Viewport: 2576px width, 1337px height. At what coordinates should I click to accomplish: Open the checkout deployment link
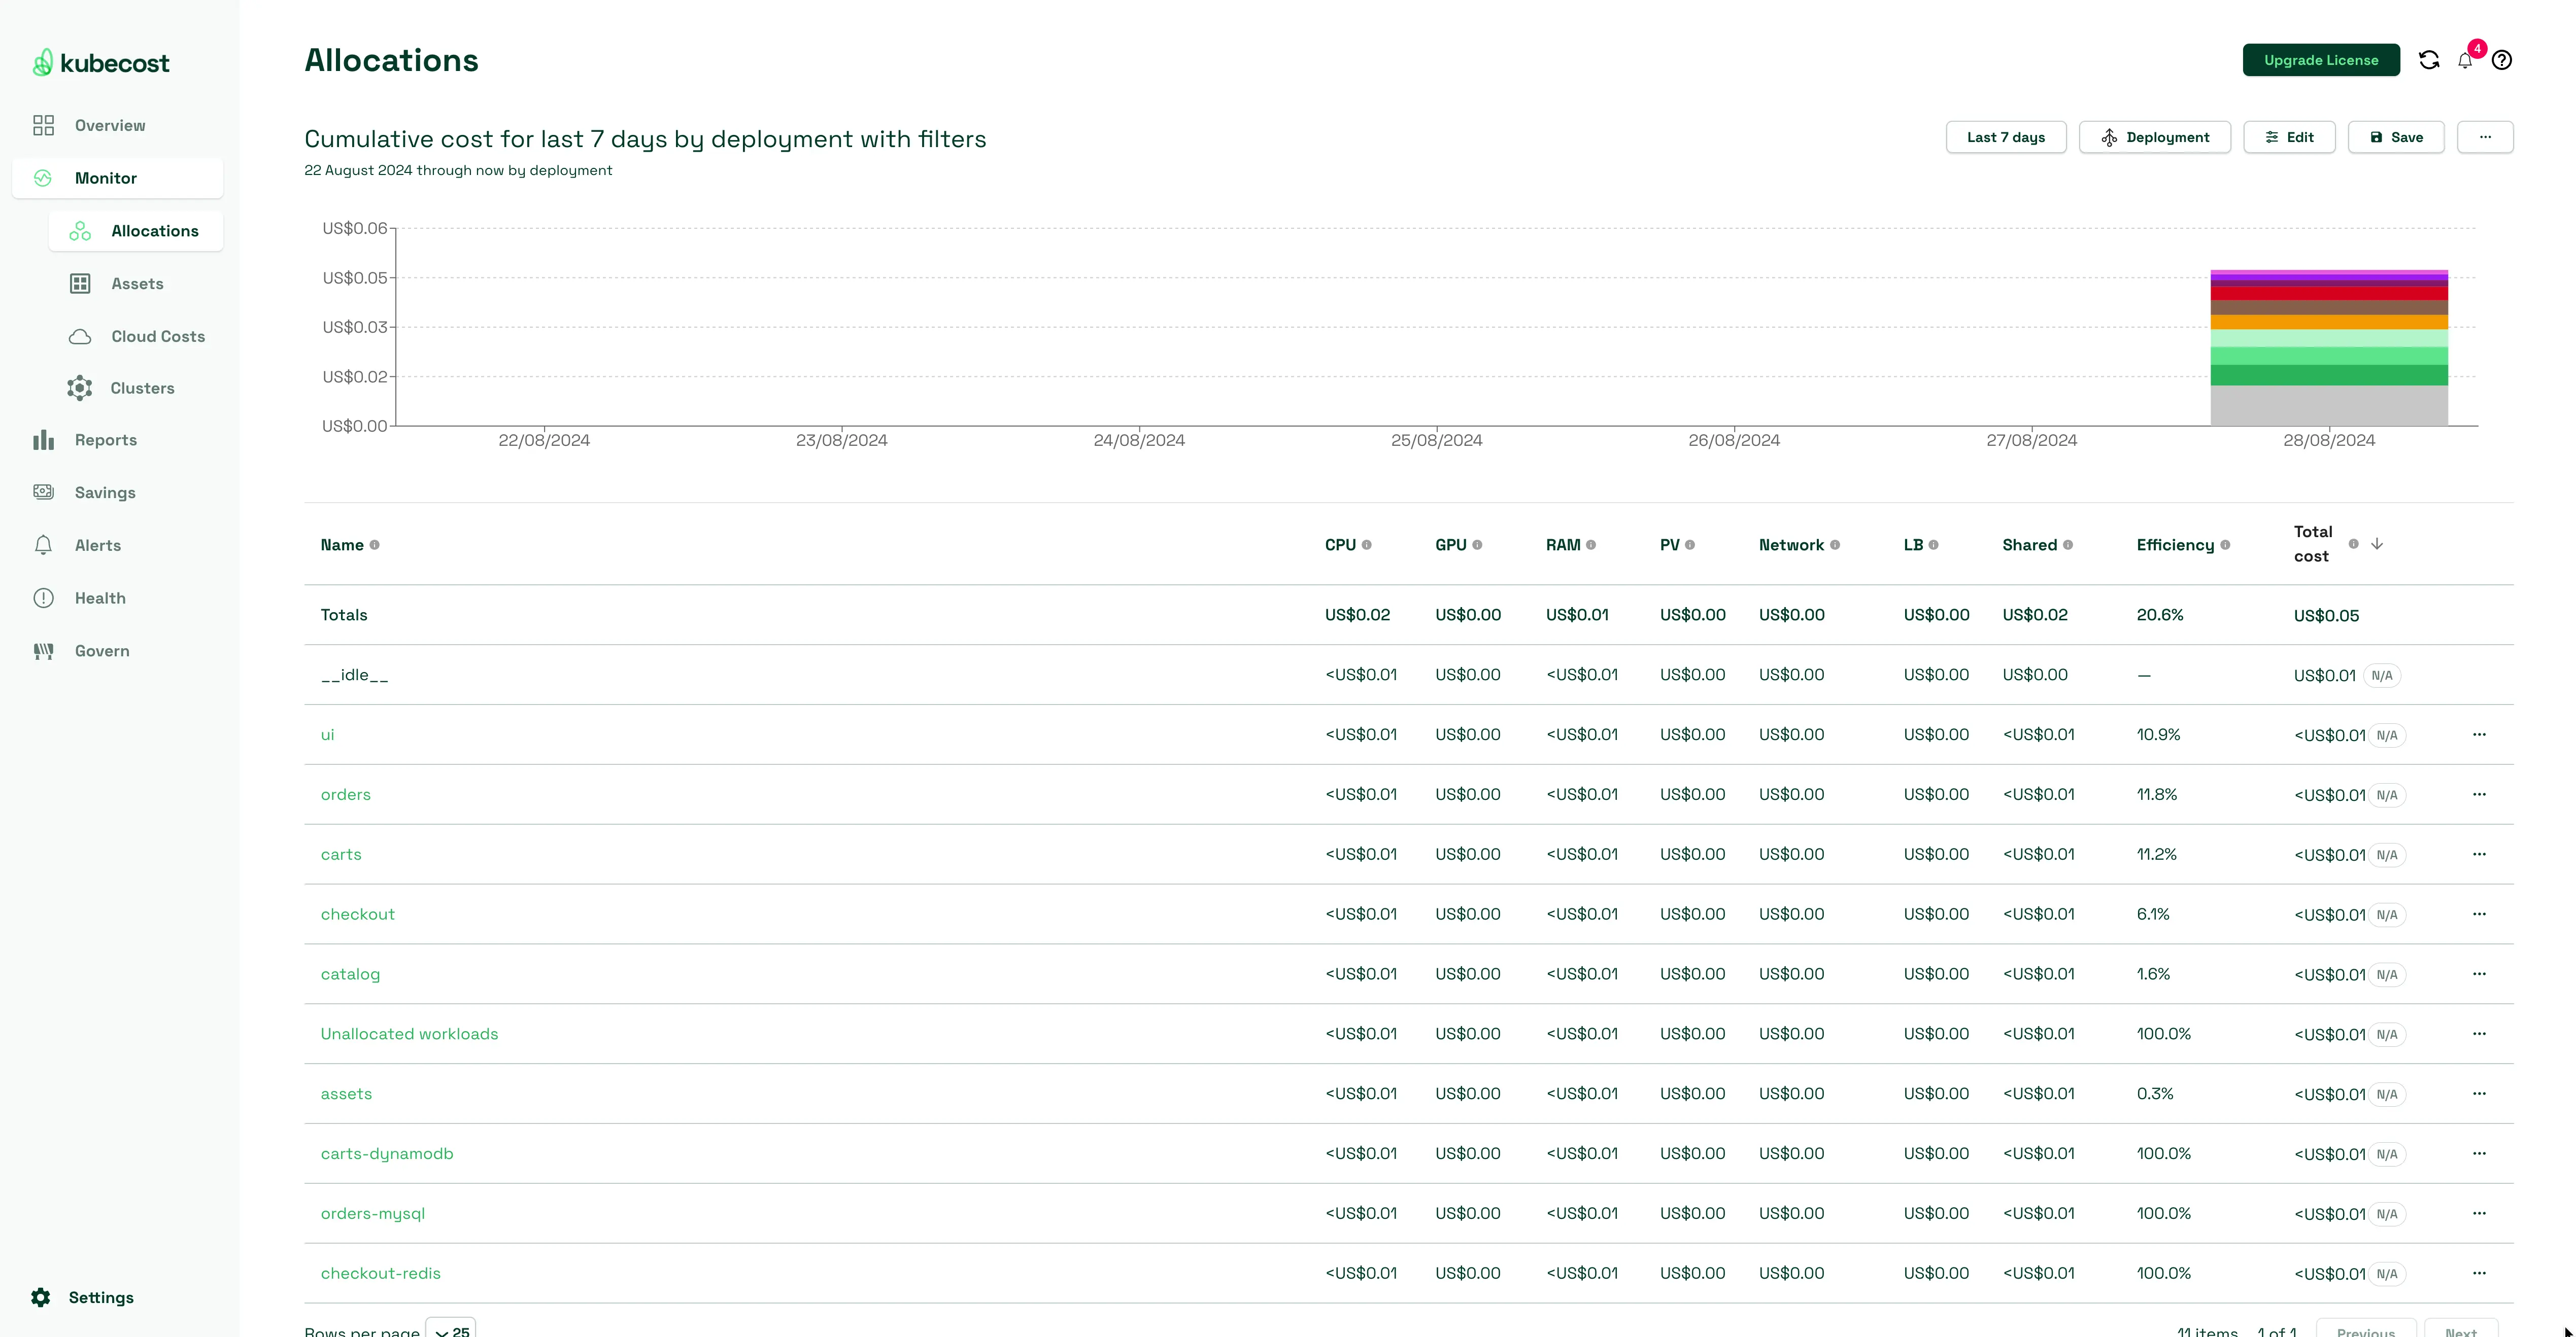357,914
